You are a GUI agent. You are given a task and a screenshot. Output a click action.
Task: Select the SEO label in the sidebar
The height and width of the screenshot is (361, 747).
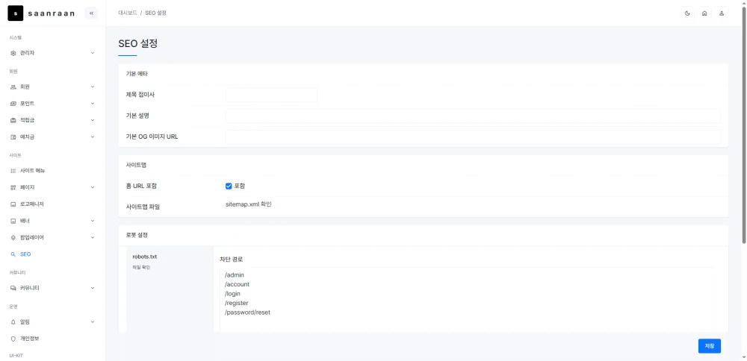(25, 254)
